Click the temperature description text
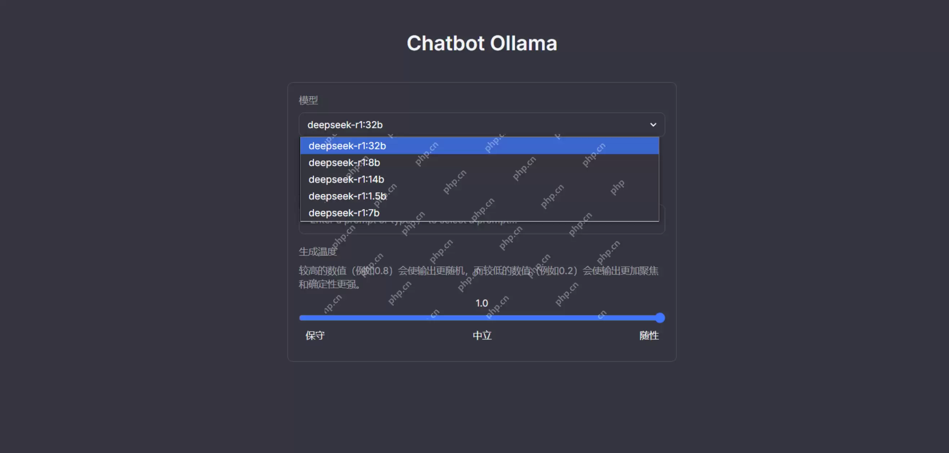The width and height of the screenshot is (949, 453). click(478, 277)
